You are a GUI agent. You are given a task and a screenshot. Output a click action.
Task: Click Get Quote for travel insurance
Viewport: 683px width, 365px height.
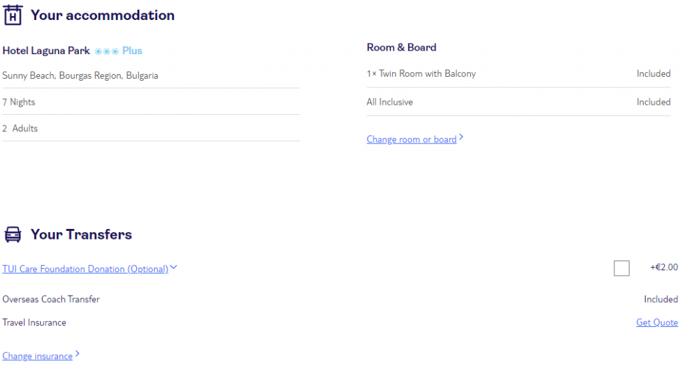pyautogui.click(x=657, y=322)
